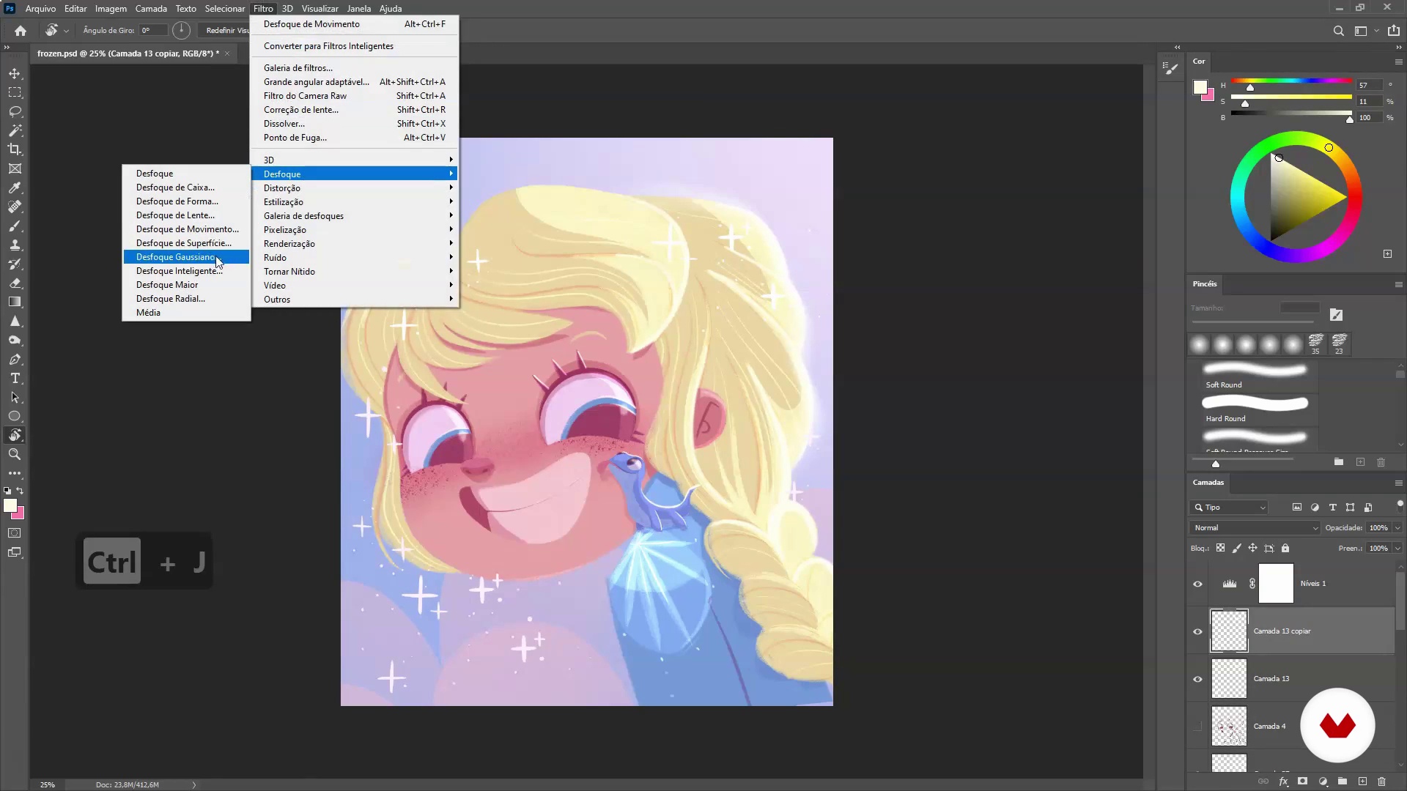The height and width of the screenshot is (791, 1407).
Task: Open the search magnifier icon
Action: click(x=1339, y=31)
